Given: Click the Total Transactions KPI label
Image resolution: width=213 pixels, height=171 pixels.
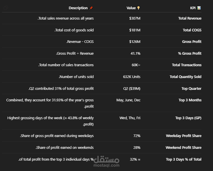Looking at the screenshot, I should 186,65.
